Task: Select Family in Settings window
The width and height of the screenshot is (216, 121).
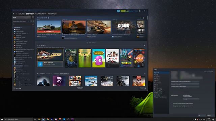Action: (x=156, y=75)
